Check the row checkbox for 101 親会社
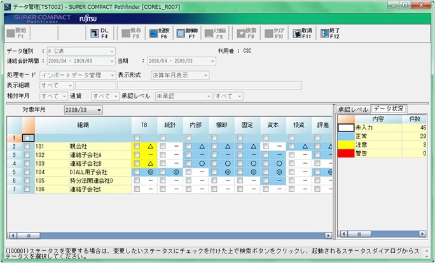 27,146
